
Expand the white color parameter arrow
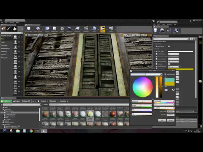point(155,52)
